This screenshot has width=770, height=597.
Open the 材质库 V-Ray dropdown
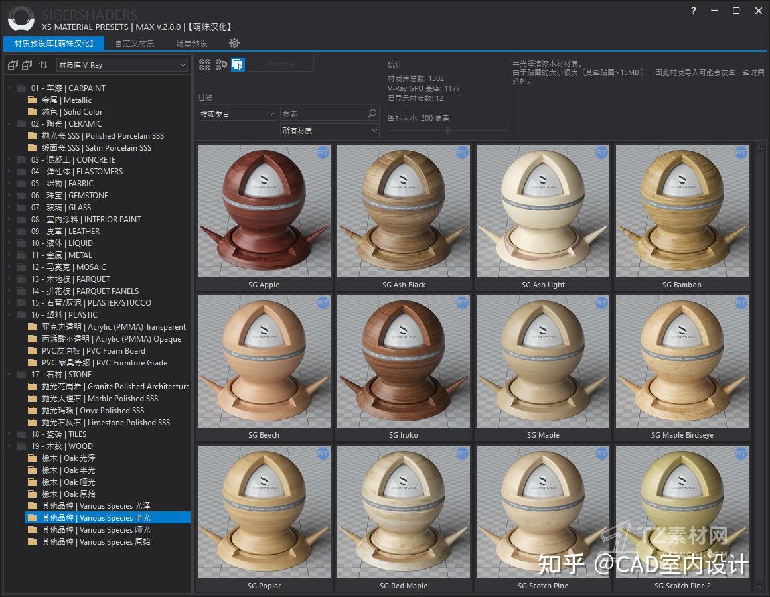[121, 64]
